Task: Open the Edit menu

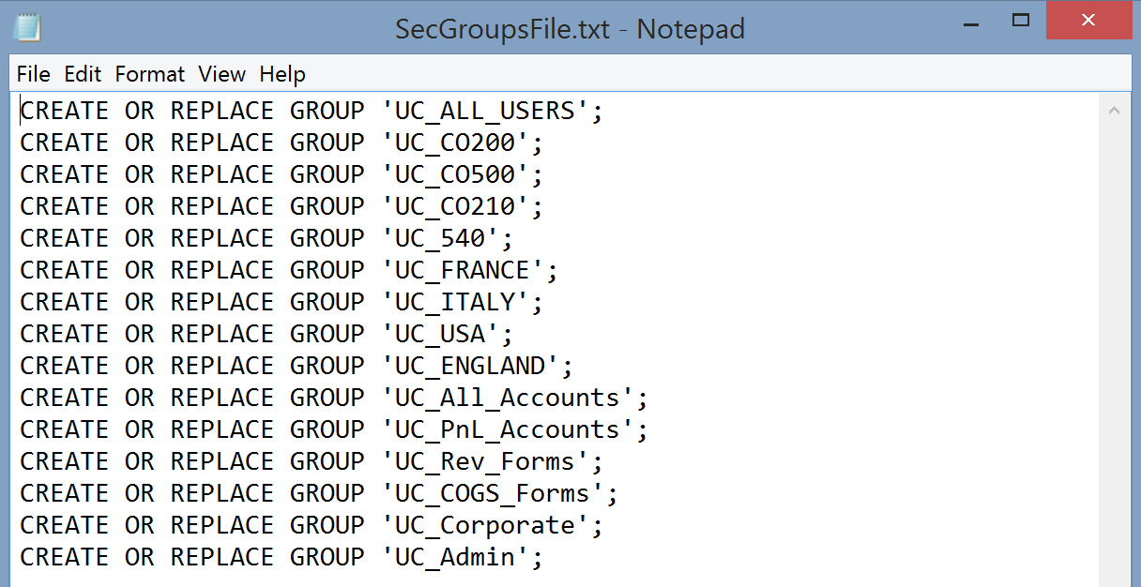Action: (x=83, y=74)
